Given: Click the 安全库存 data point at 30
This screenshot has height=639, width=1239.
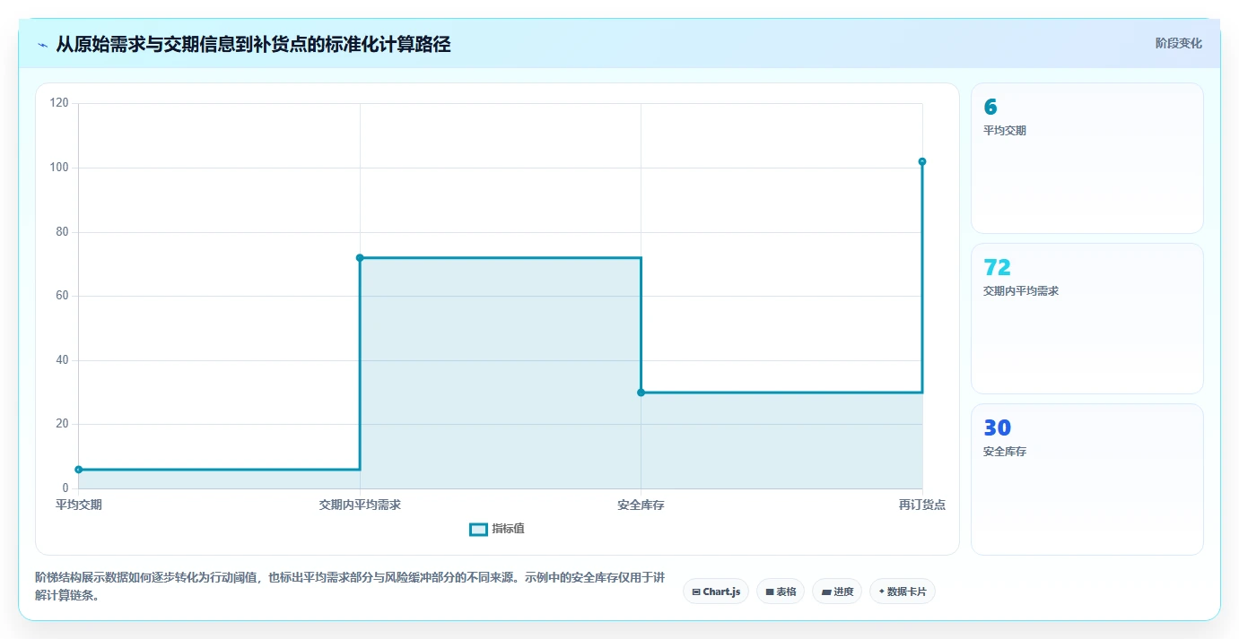Looking at the screenshot, I should [x=641, y=393].
